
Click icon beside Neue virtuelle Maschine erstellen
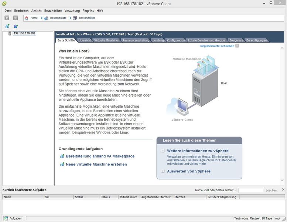(x=62, y=164)
